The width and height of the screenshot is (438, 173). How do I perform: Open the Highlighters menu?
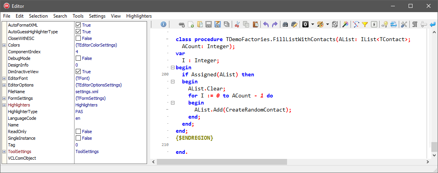(x=139, y=16)
